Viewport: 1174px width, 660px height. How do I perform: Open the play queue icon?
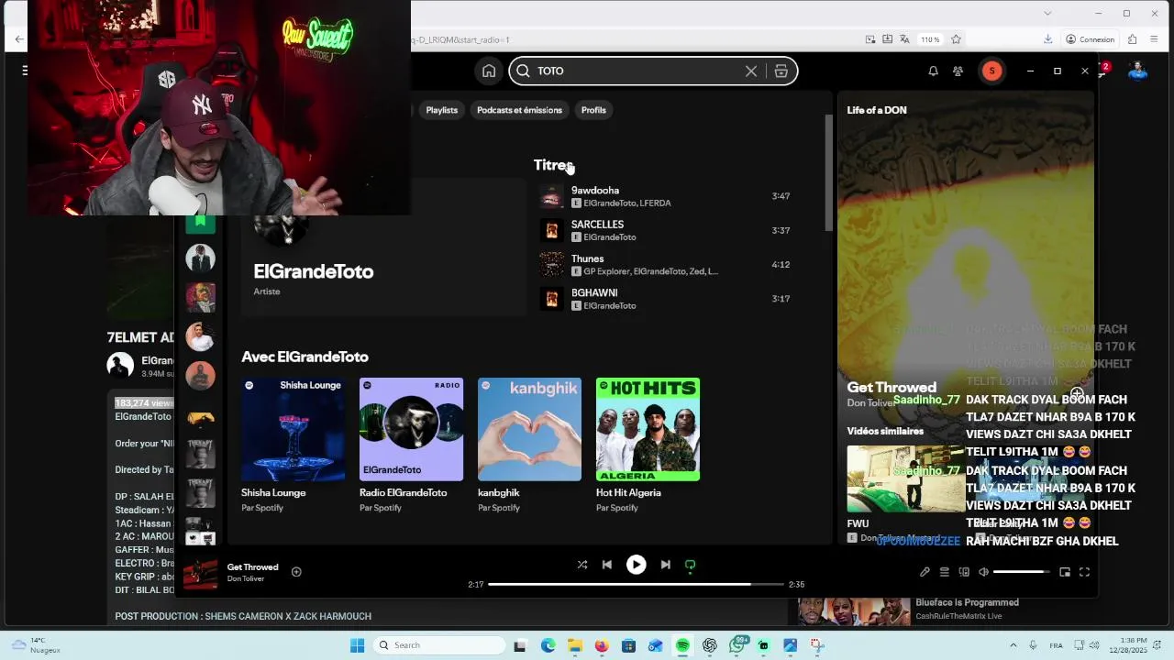(x=944, y=572)
